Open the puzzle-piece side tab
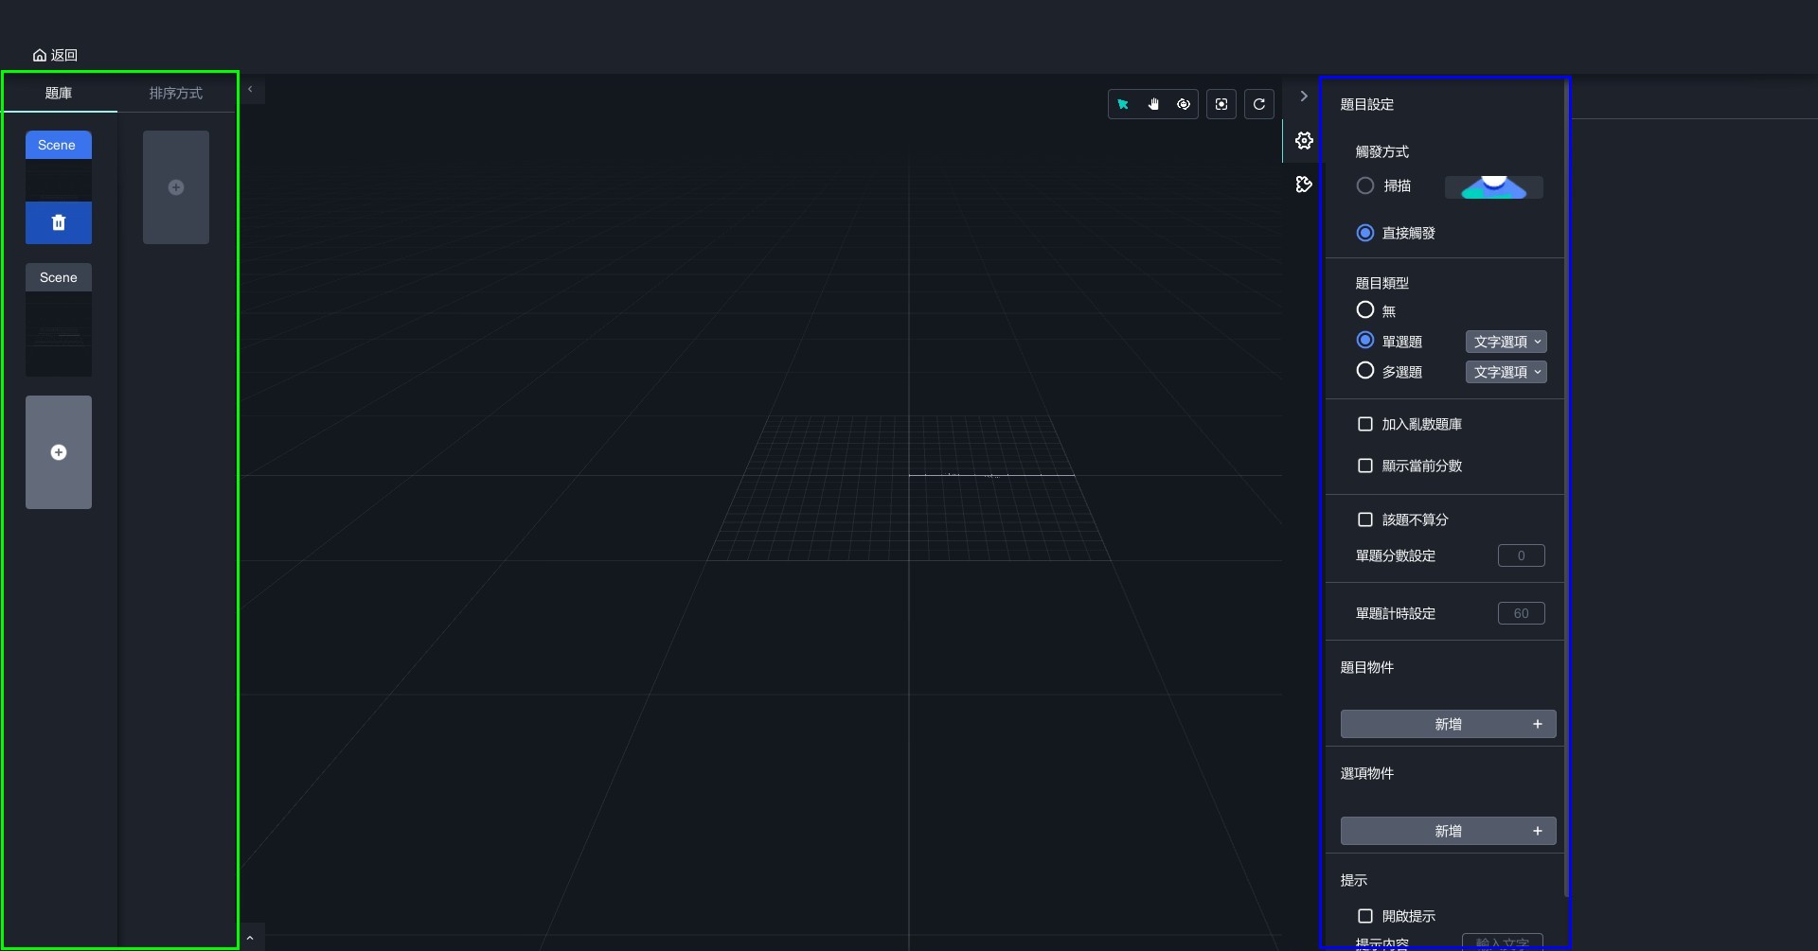The height and width of the screenshot is (951, 1818). pos(1304,185)
